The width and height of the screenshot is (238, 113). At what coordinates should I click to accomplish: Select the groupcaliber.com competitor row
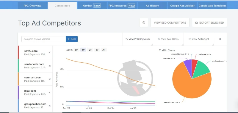[x=35, y=105]
